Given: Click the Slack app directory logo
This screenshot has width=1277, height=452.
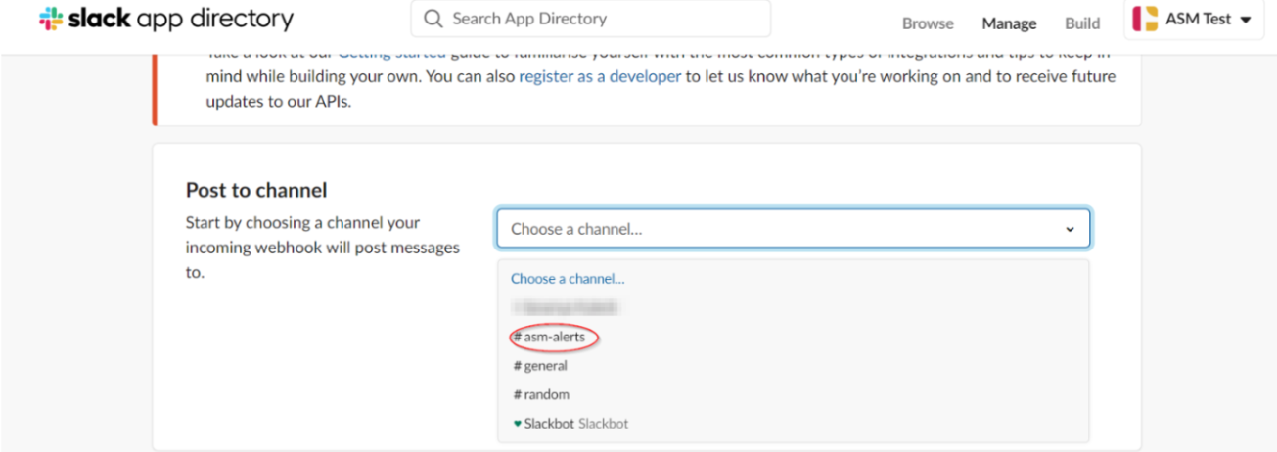Looking at the screenshot, I should click(165, 19).
